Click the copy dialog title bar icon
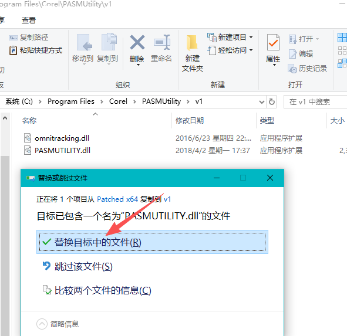347x336 pixels. coord(31,178)
